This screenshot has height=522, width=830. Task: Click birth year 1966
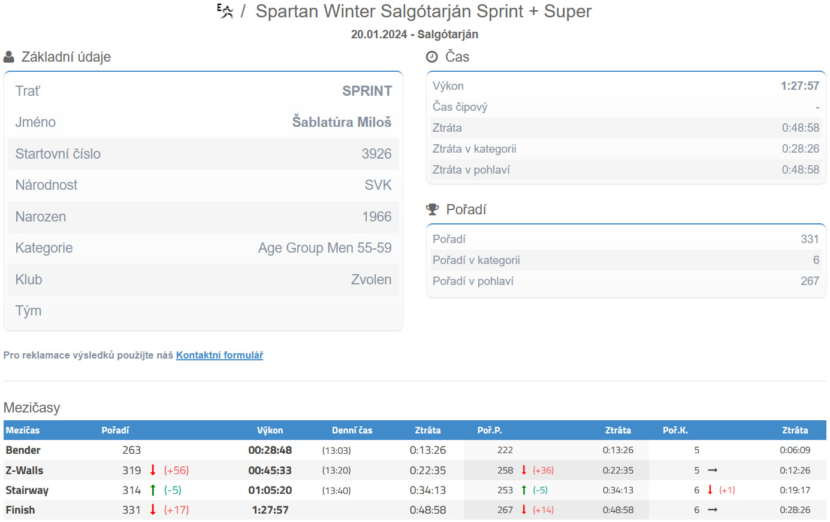point(376,217)
